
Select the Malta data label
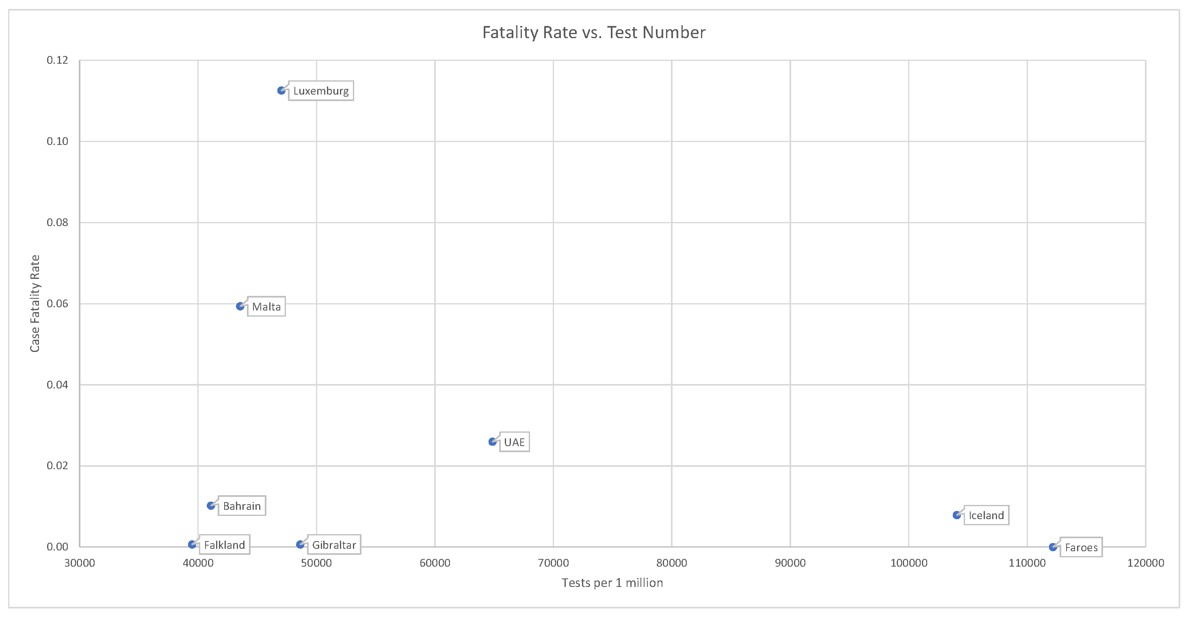(266, 307)
